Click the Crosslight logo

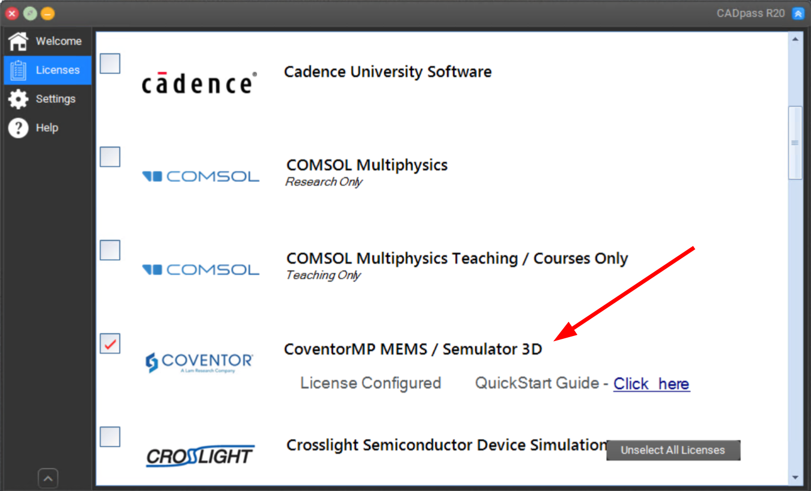200,456
